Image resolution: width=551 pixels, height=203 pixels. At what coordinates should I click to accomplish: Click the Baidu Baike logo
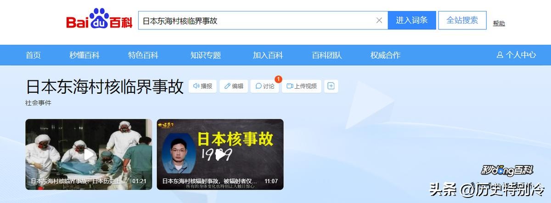(x=99, y=20)
